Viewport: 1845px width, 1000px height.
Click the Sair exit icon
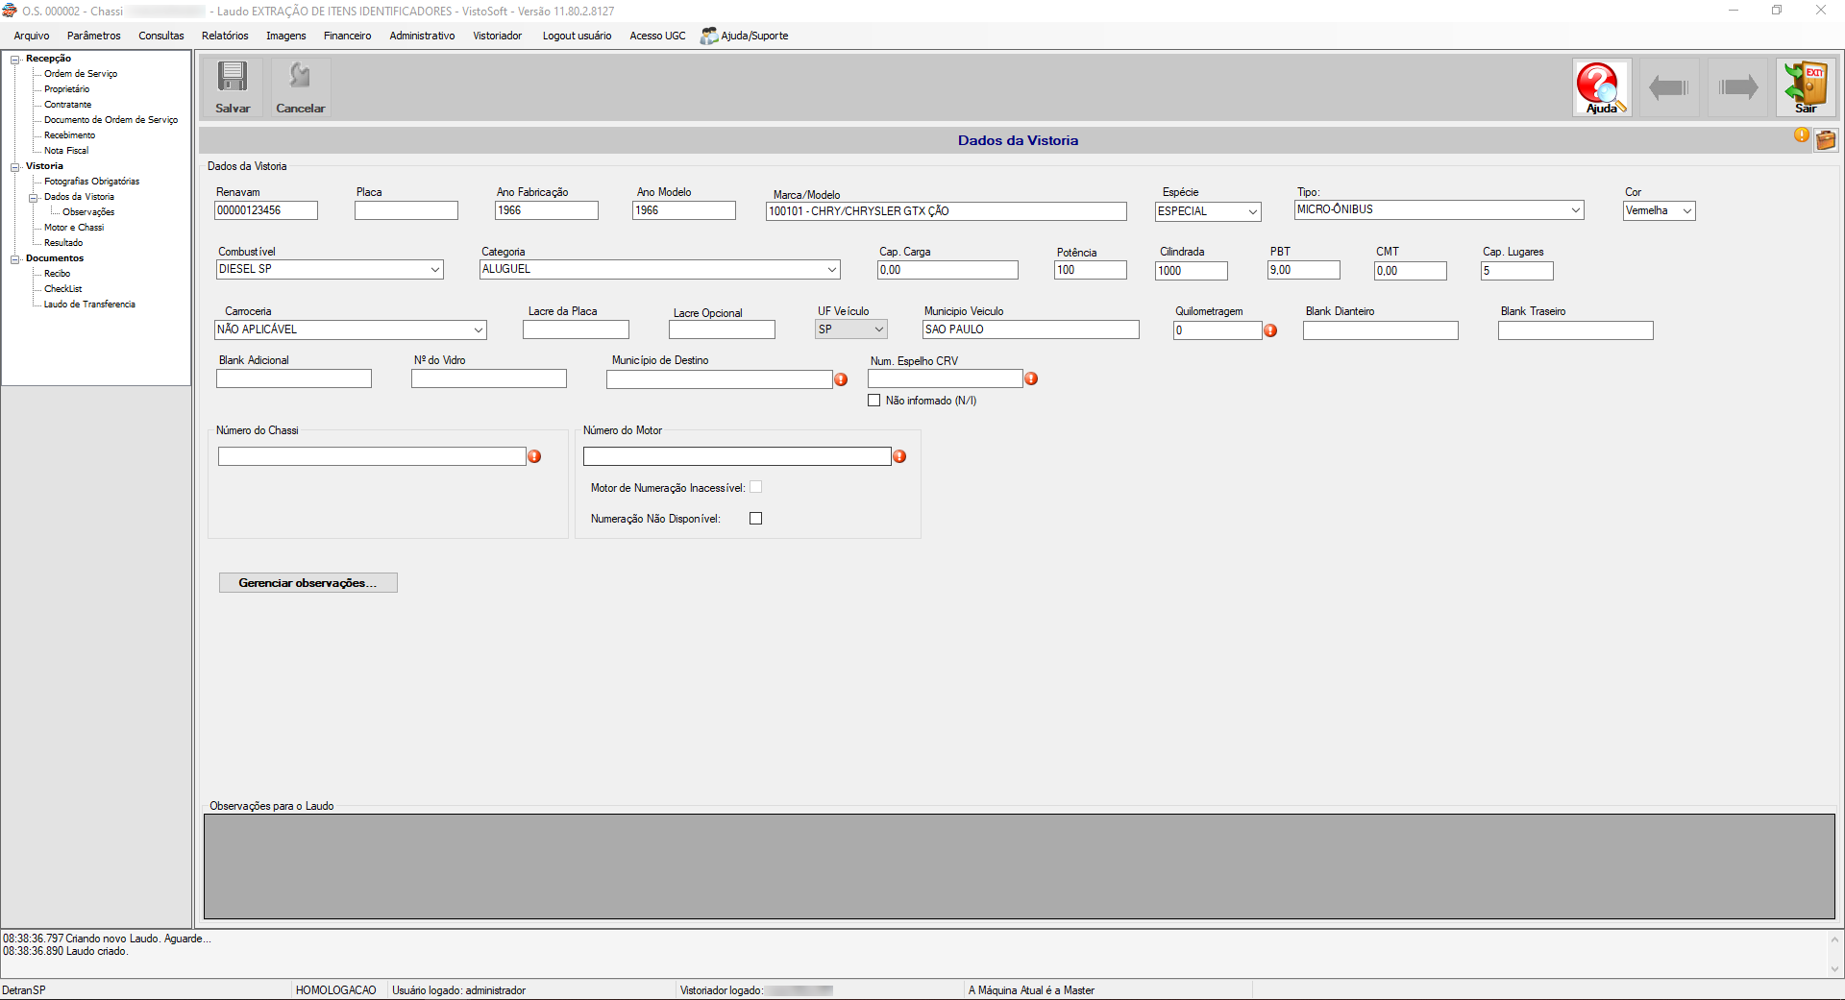click(1806, 87)
